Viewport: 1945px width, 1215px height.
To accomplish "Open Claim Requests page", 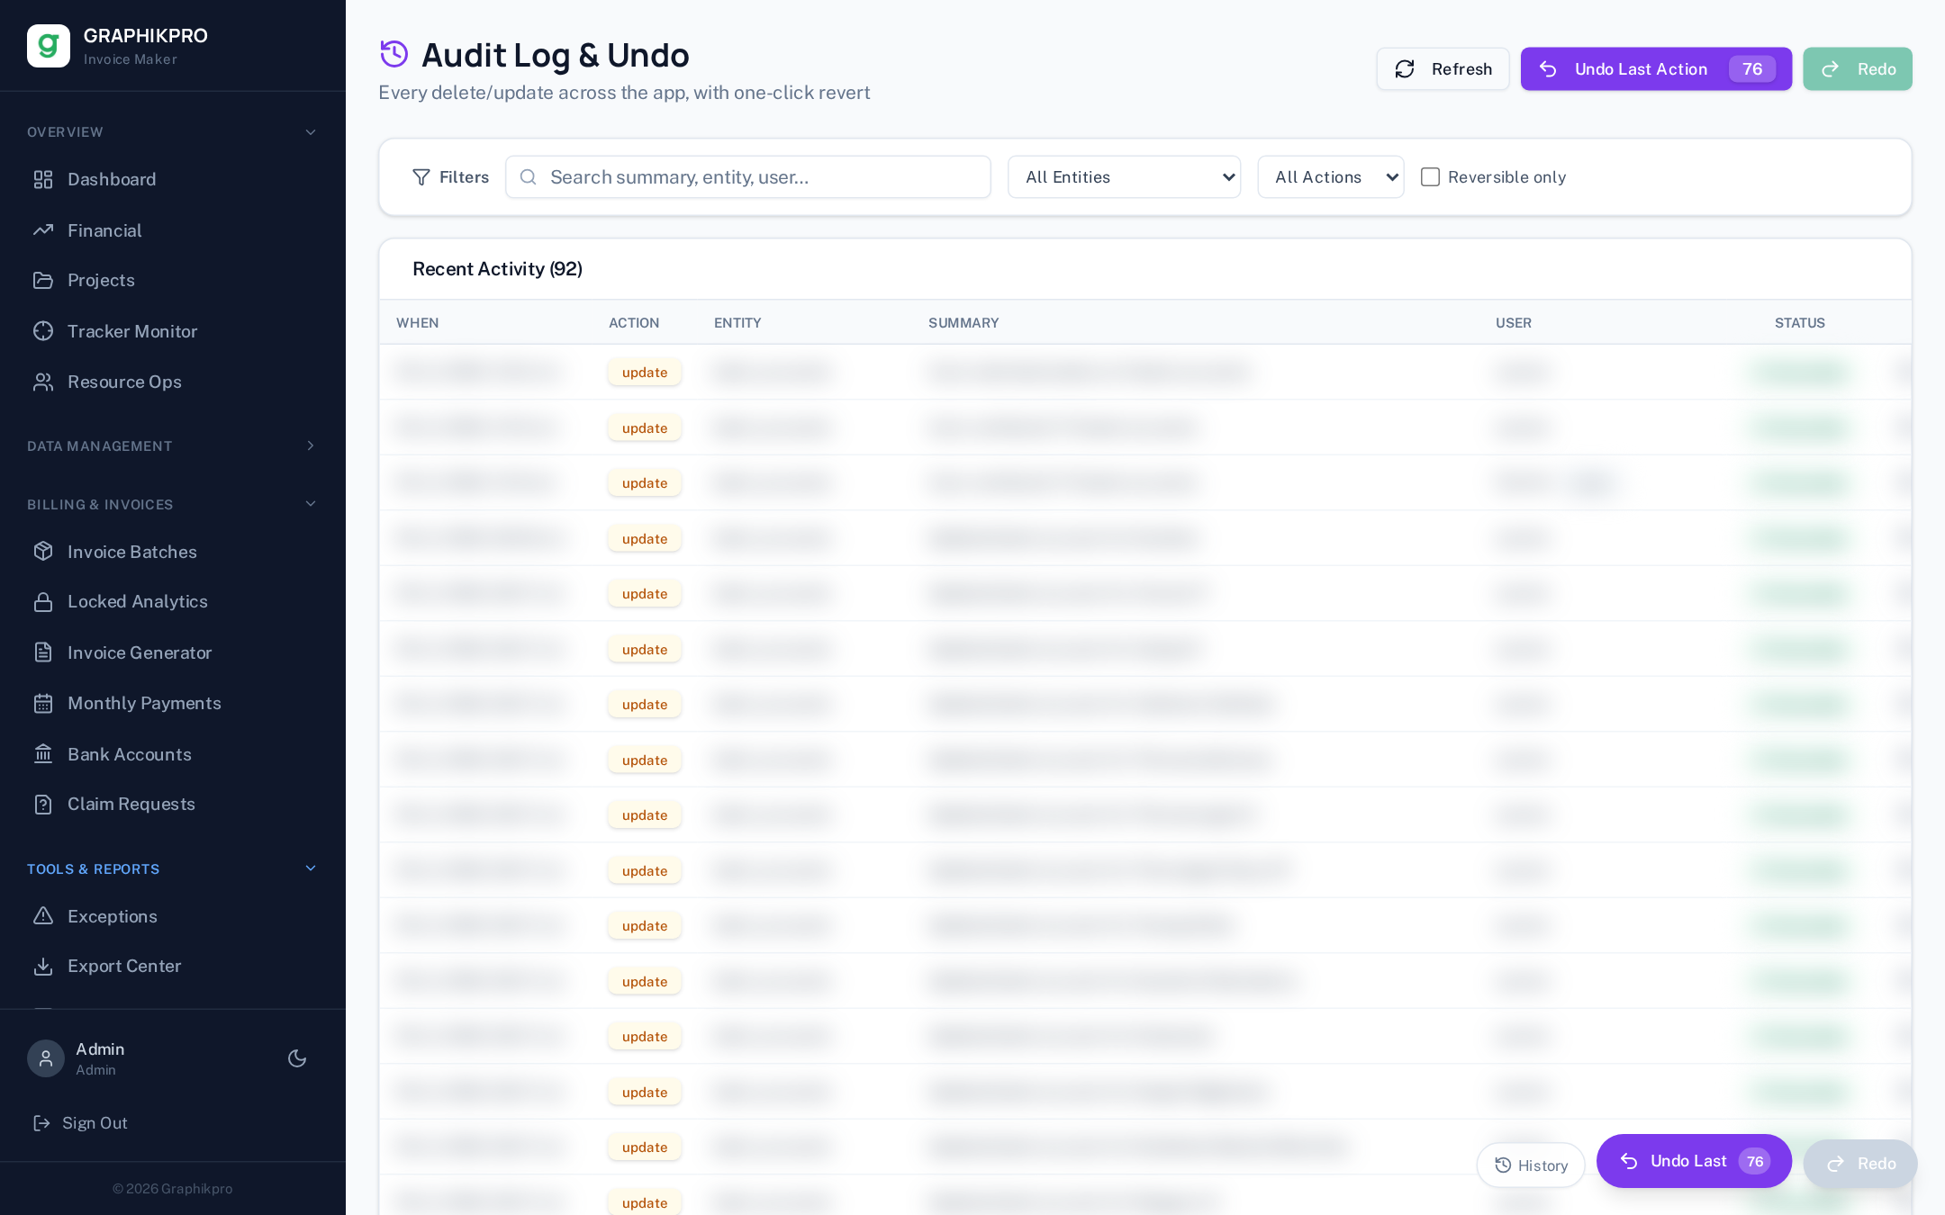I will (x=172, y=804).
